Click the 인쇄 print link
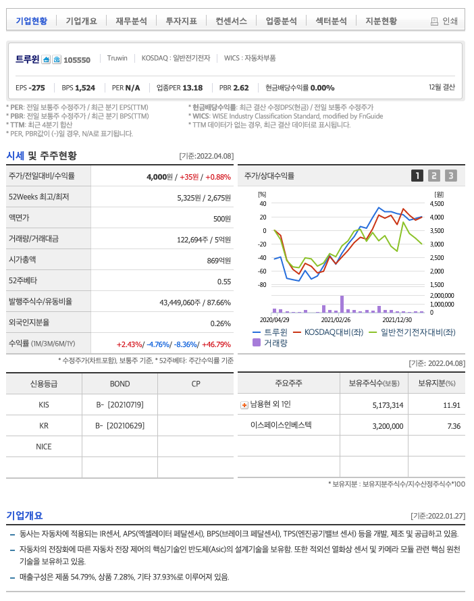This screenshot has height=601, width=474. coord(450,21)
